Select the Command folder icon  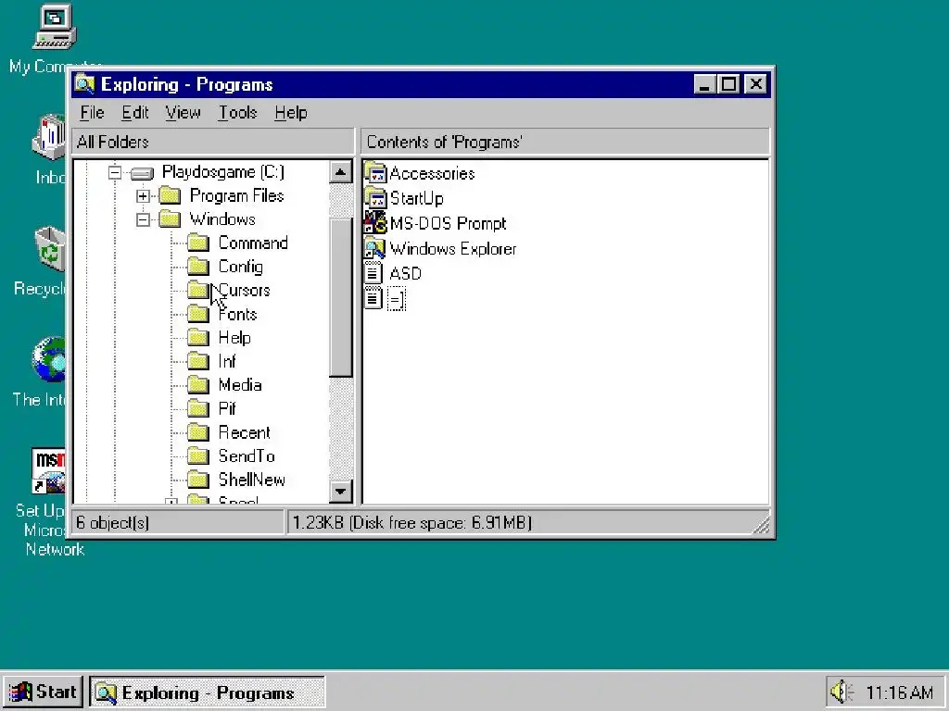pyautogui.click(x=198, y=243)
